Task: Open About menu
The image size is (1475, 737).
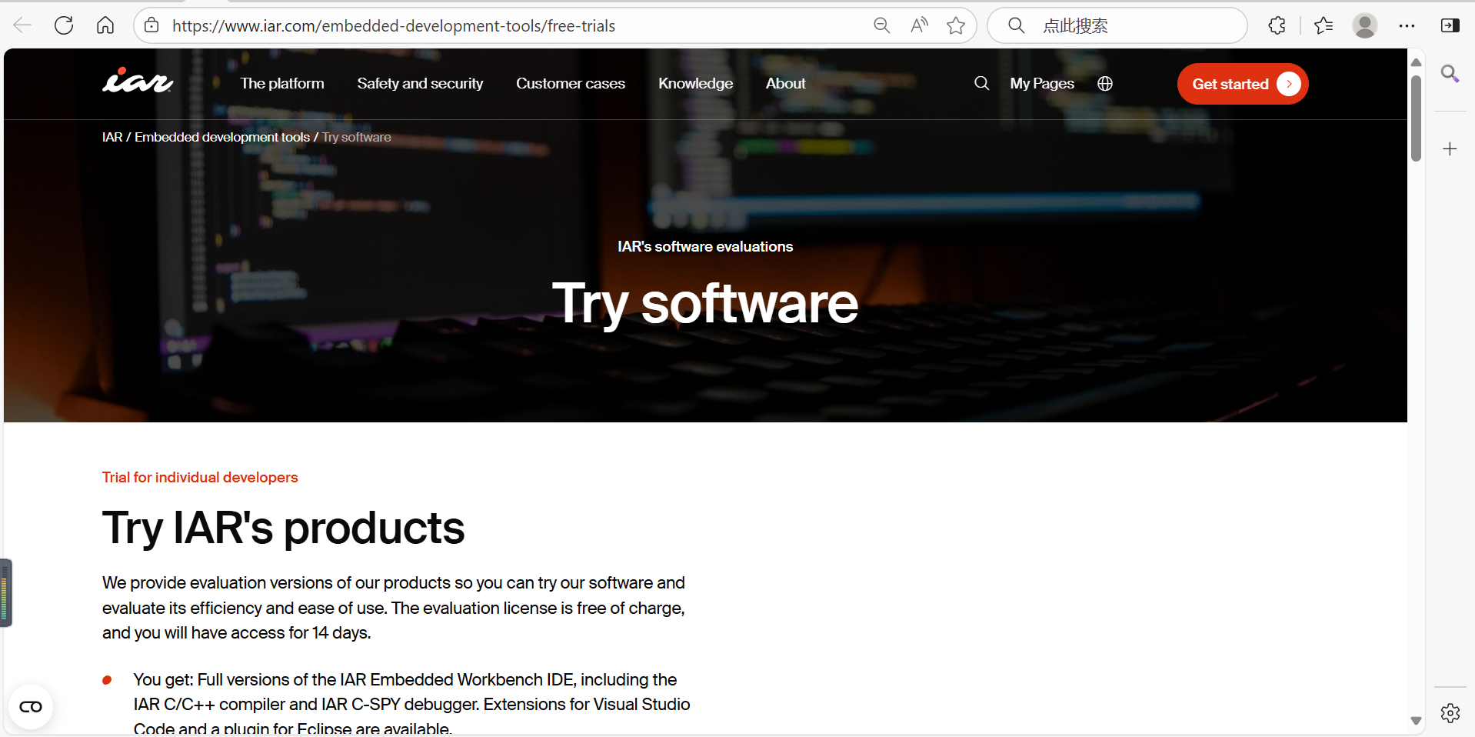Action: [x=785, y=83]
